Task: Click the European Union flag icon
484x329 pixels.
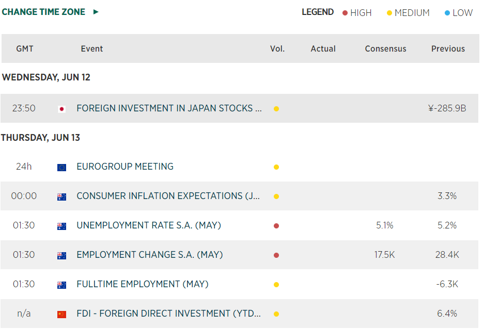Action: 61,167
